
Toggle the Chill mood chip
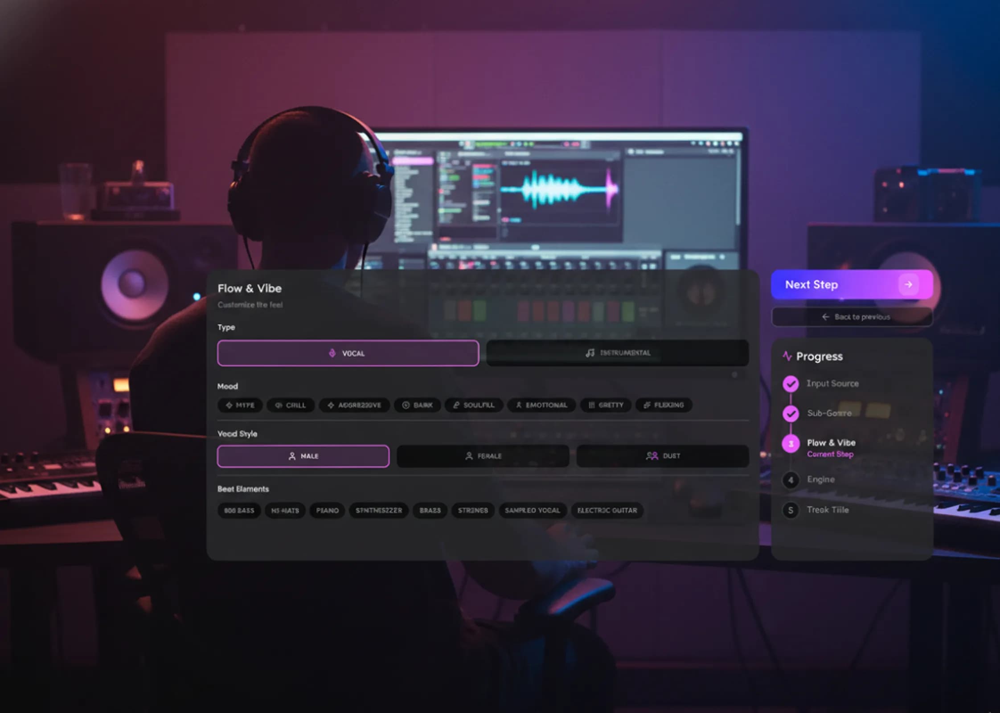click(x=290, y=405)
